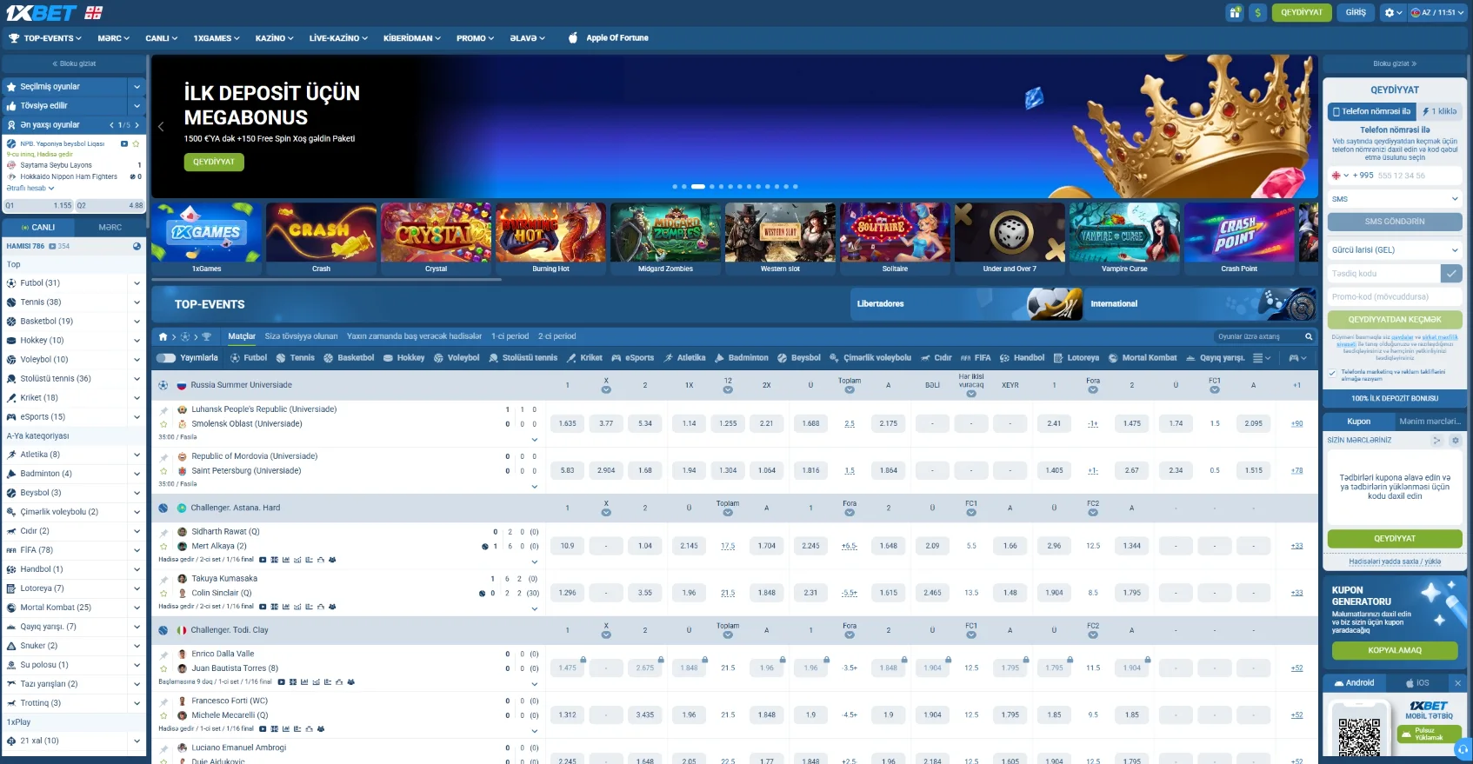Image resolution: width=1473 pixels, height=764 pixels.
Task: Select Telefon nömrəsi ilə registration option
Action: 1371,111
